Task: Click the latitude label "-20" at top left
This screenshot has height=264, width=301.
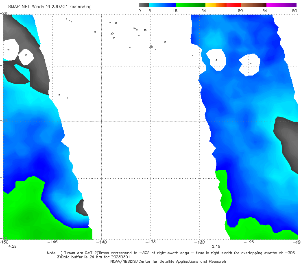Action: (x=4, y=13)
